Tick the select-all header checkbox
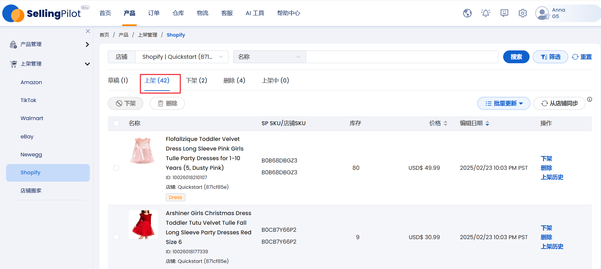 [x=117, y=123]
